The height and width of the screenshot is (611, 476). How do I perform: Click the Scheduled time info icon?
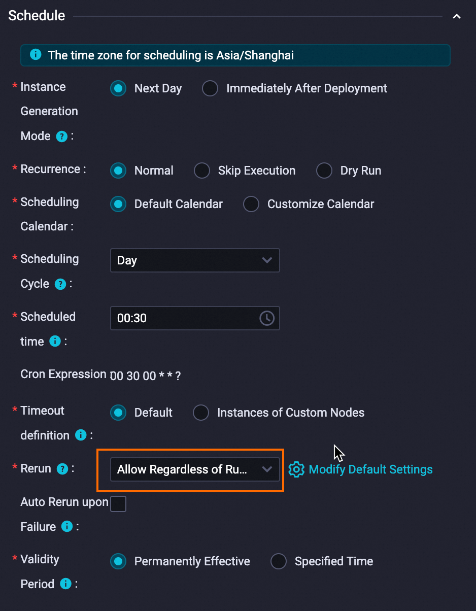tap(55, 342)
